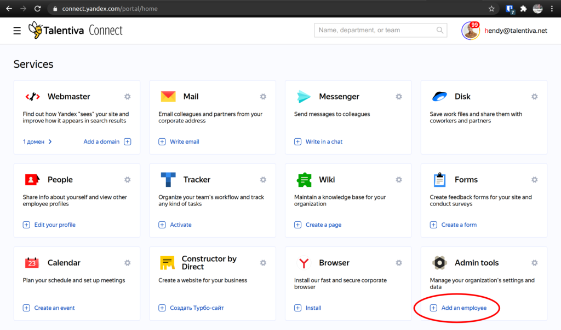Open the Webmaster service icon
561x330 pixels.
[x=32, y=96]
